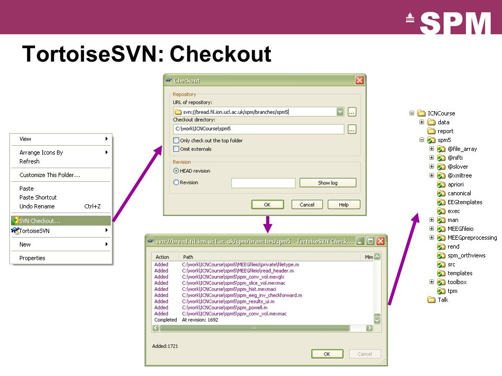This screenshot has width=502, height=376.
Task: Expand the MEEGpreprocessing folder node
Action: tap(431, 238)
